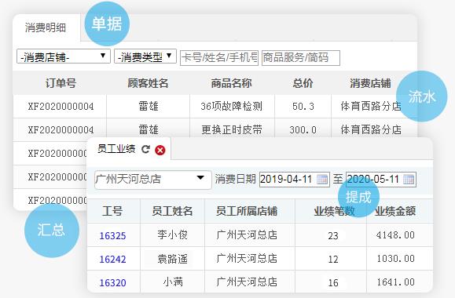The image size is (455, 298).
Task: Select 广州天河总店 cell in 小满 row
Action: tap(247, 282)
